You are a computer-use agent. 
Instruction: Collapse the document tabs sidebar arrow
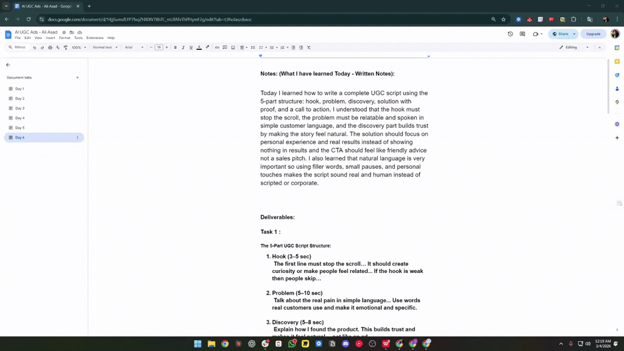[x=8, y=65]
